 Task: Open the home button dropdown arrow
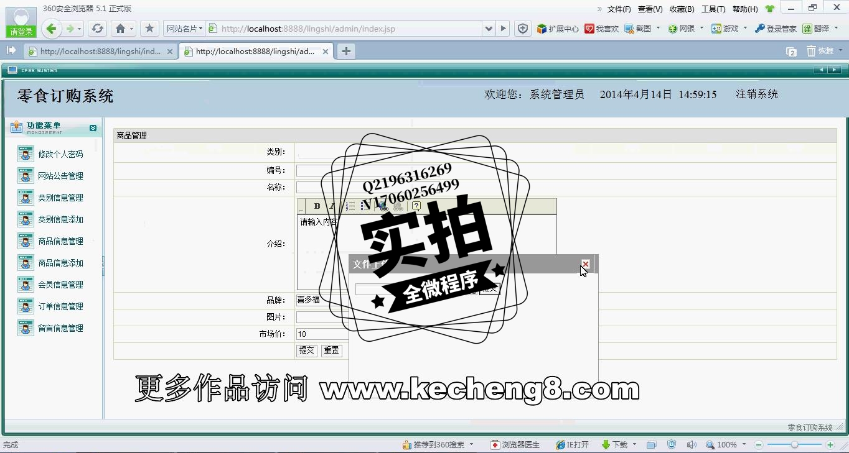(x=131, y=29)
